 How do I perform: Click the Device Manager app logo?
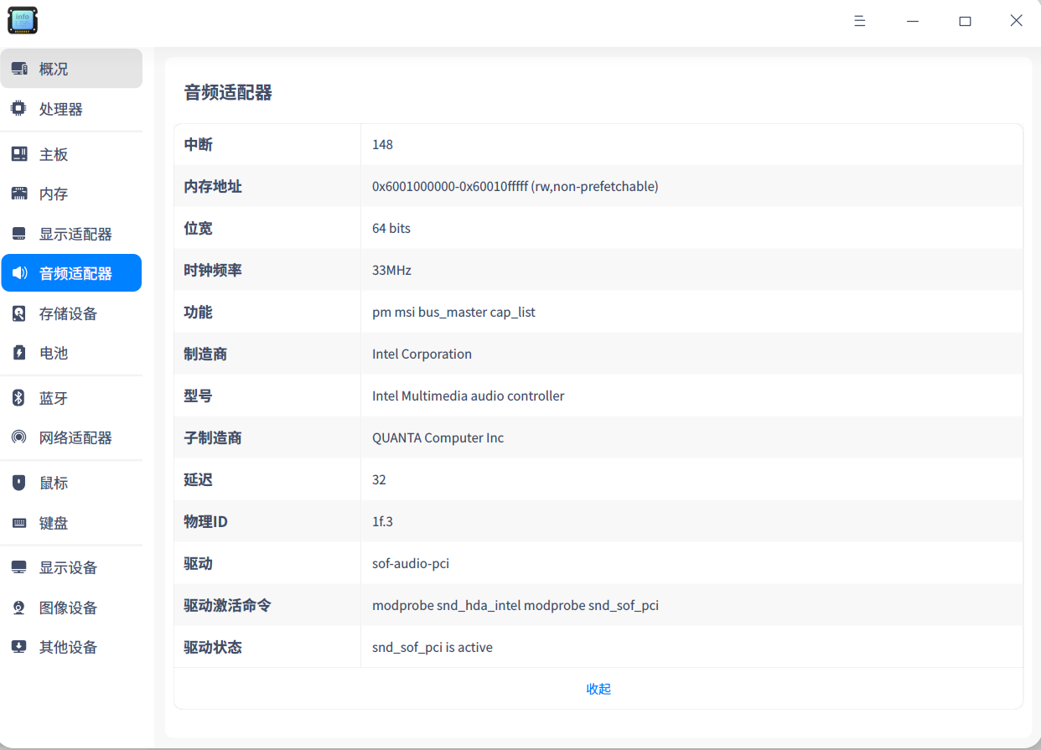23,19
